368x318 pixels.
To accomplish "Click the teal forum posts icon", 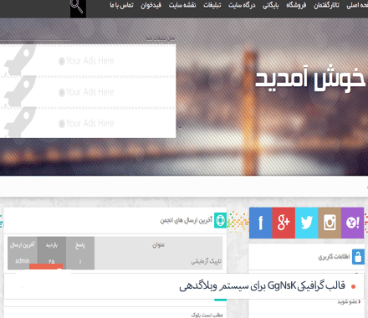I will pyautogui.click(x=220, y=220).
